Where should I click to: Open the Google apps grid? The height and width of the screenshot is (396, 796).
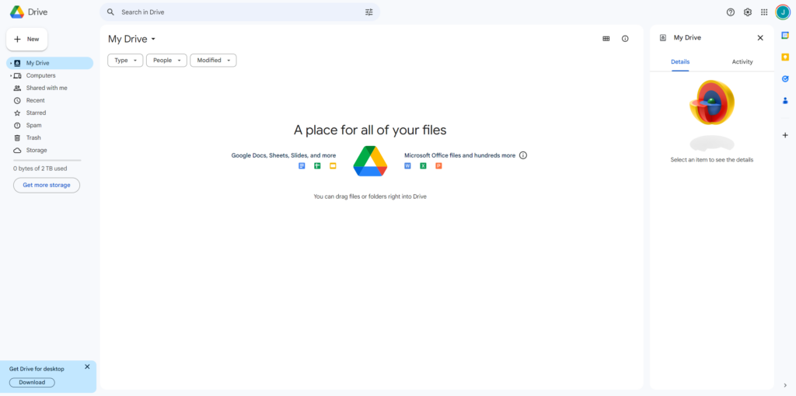point(765,12)
